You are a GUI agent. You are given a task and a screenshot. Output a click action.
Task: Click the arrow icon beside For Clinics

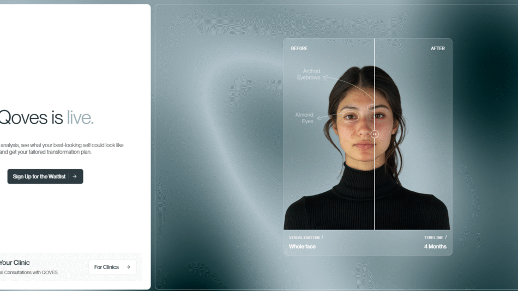128,267
